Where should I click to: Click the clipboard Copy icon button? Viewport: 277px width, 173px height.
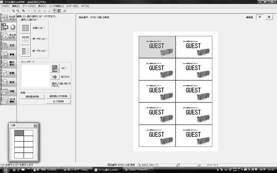[x=55, y=68]
